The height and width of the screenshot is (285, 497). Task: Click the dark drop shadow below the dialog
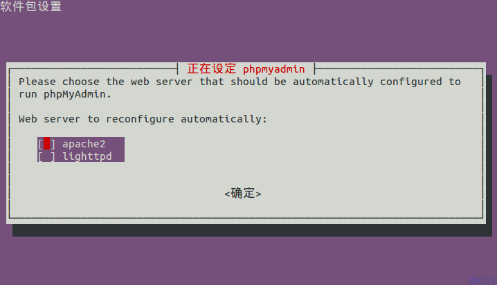pos(252,230)
